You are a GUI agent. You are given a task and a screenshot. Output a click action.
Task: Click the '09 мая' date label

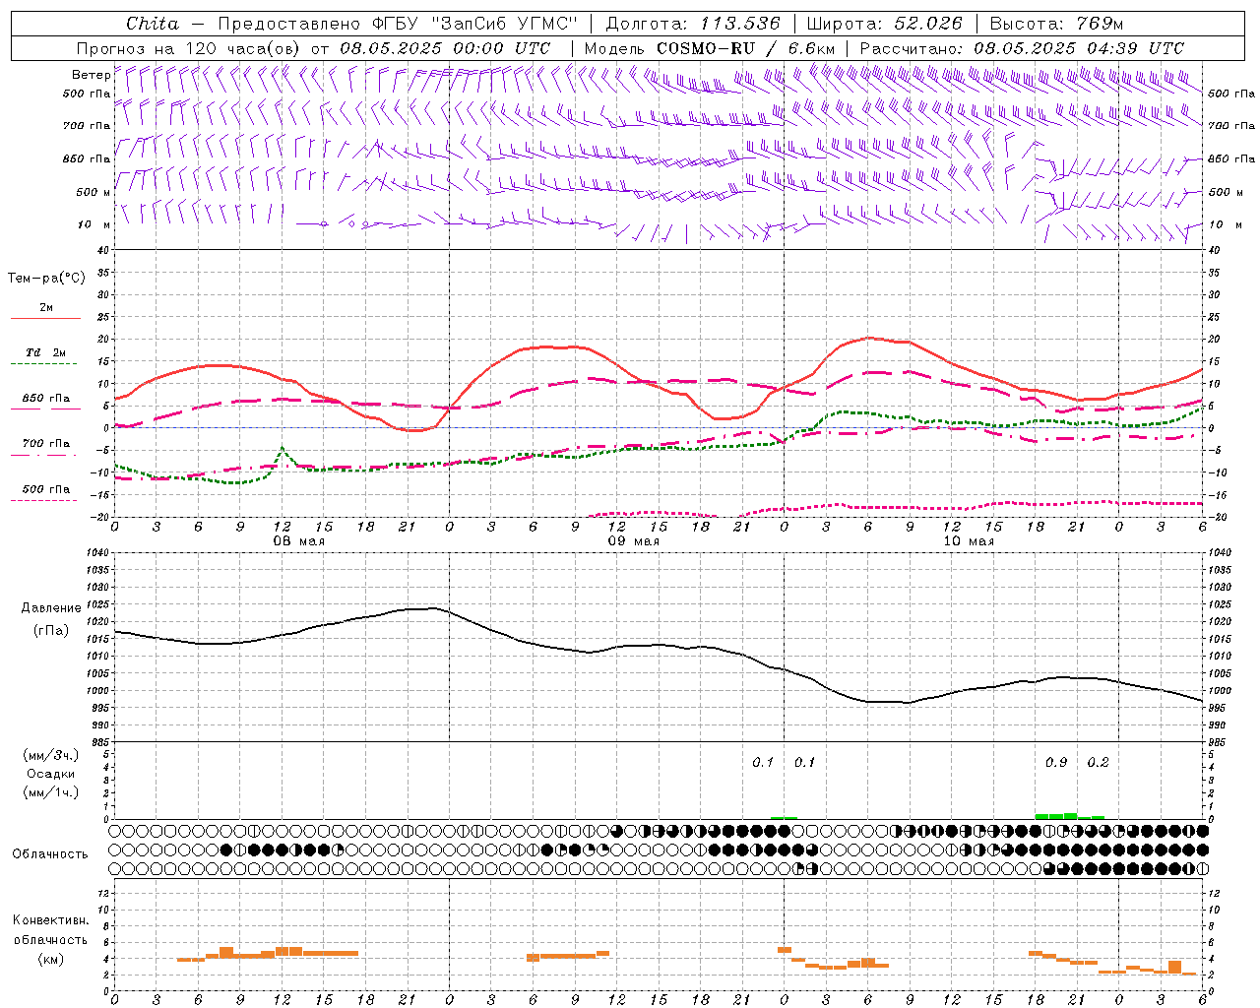(x=633, y=541)
